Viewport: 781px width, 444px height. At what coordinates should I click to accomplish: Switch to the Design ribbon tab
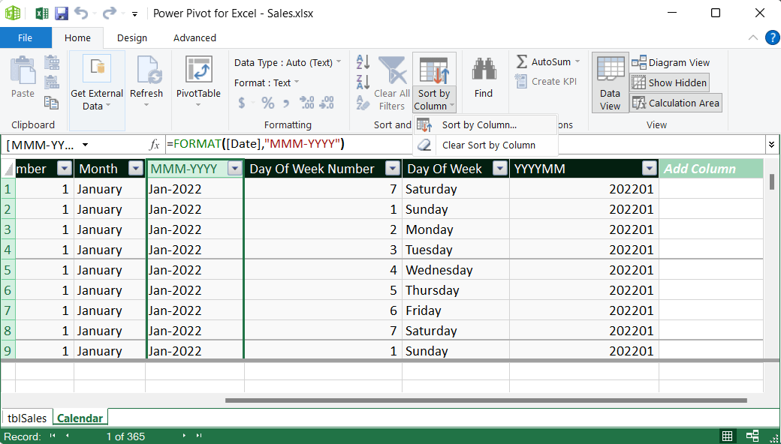point(131,37)
